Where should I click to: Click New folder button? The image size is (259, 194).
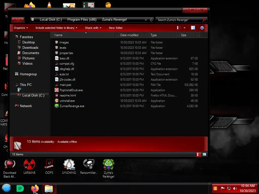pos(116,28)
